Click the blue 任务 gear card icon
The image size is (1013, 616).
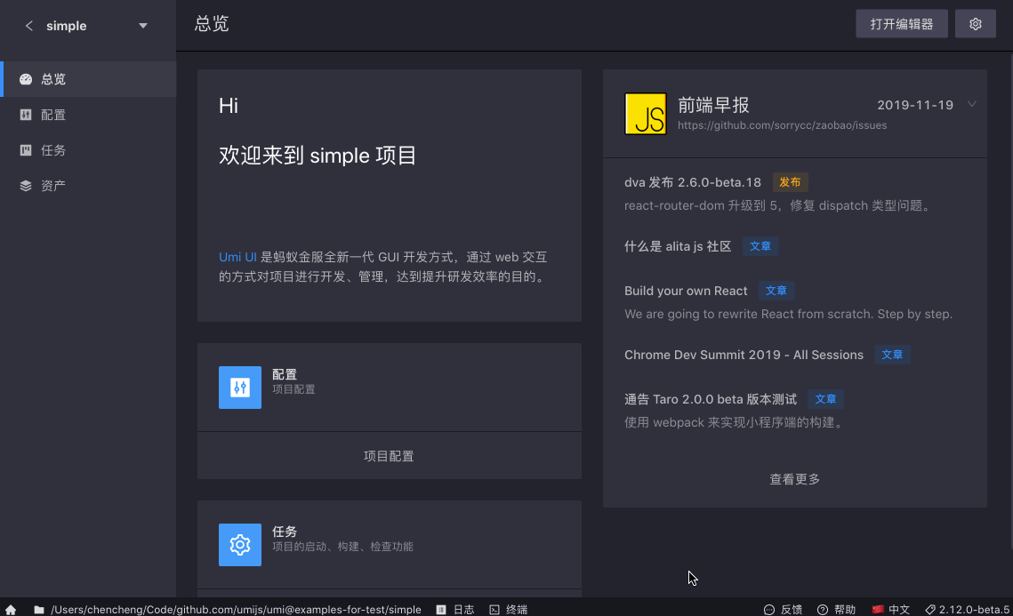tap(239, 545)
